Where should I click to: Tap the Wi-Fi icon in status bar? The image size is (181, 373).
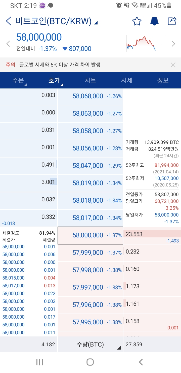135,5
